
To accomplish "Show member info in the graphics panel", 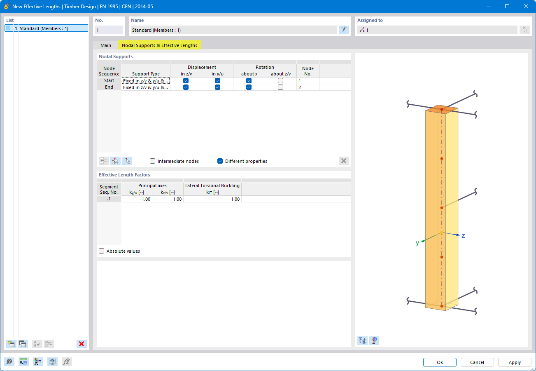I will (x=374, y=340).
